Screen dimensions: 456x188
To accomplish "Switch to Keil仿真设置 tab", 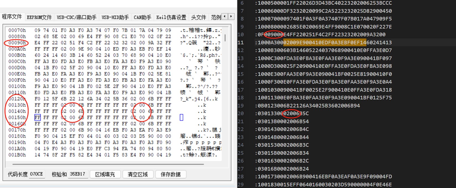I will [x=171, y=17].
